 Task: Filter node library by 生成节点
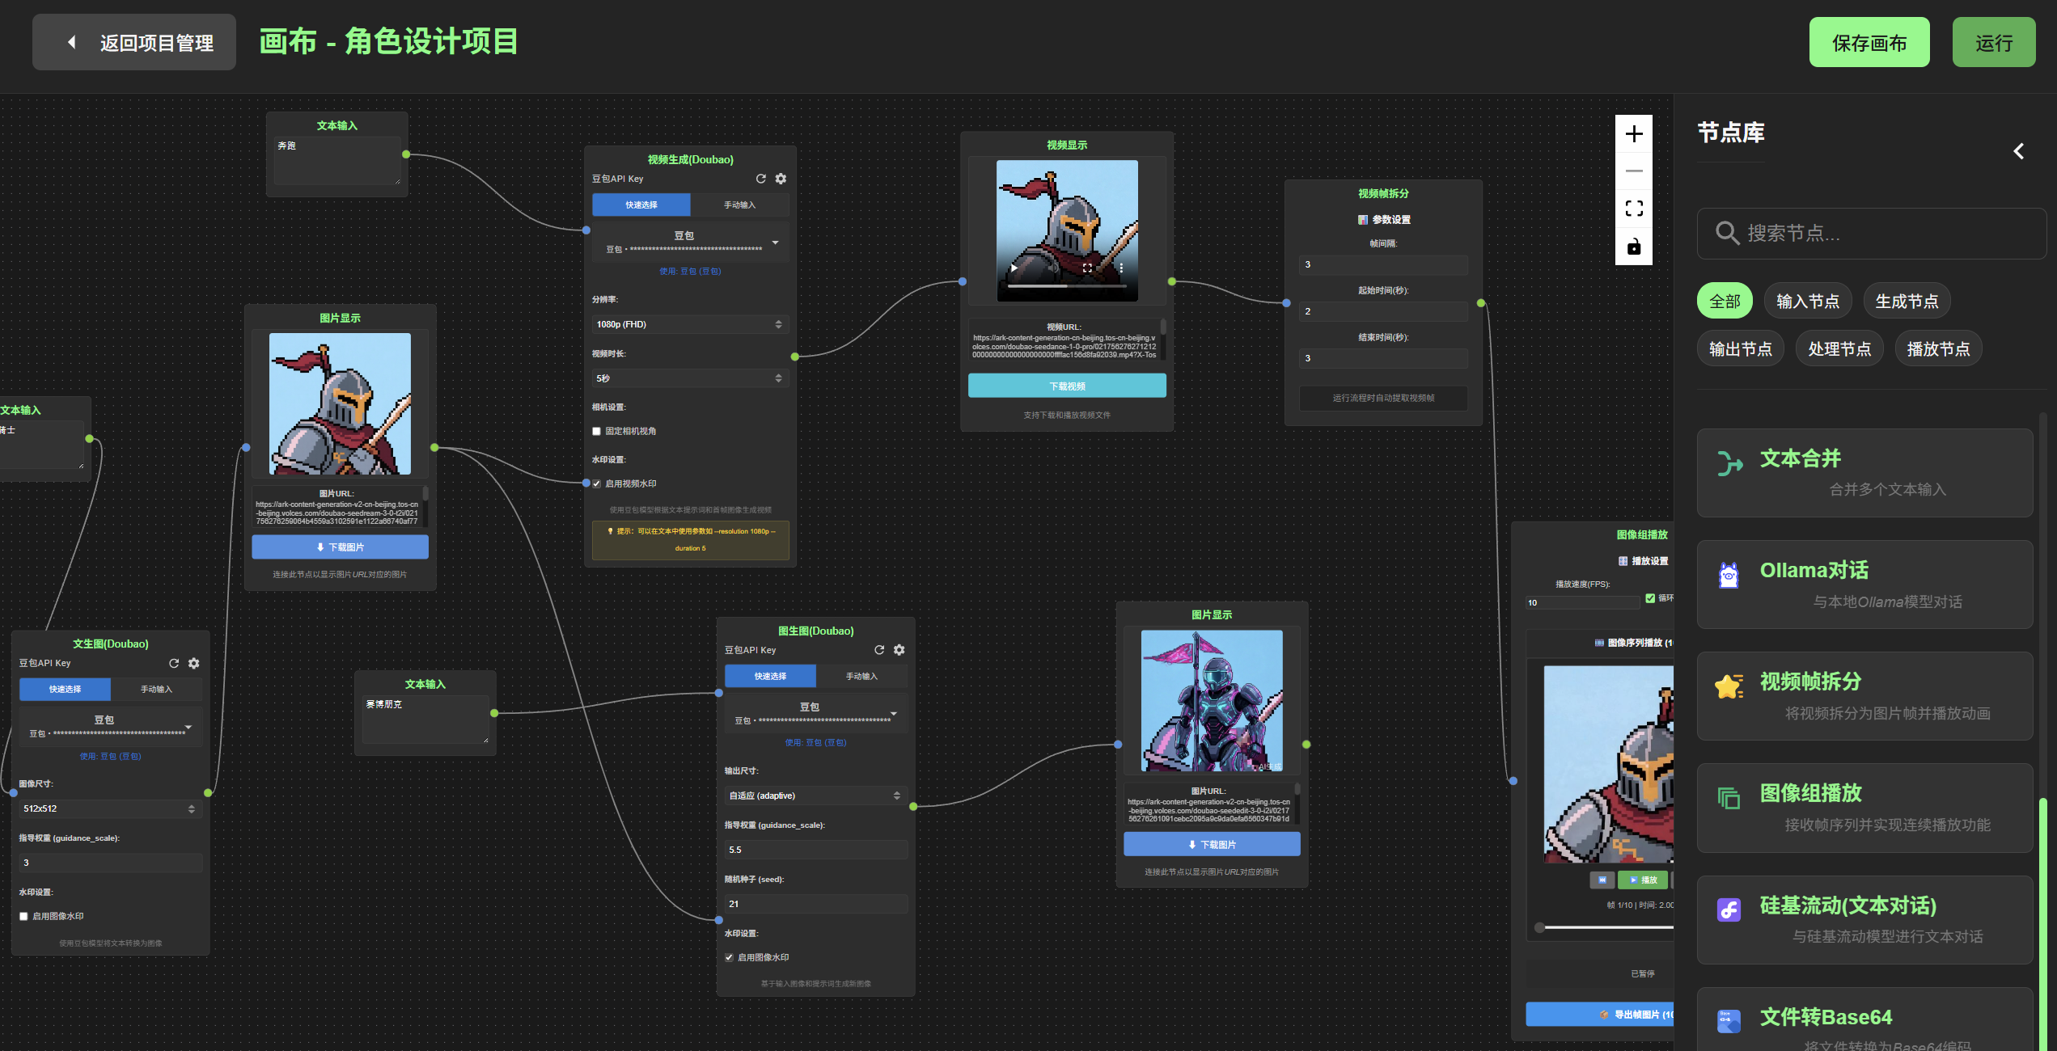[x=1907, y=301]
